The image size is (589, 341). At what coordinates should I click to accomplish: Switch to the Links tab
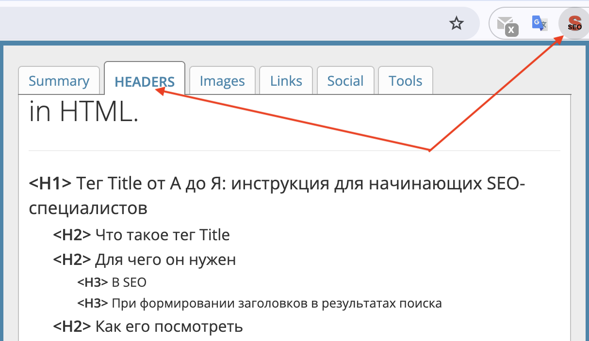tap(286, 80)
